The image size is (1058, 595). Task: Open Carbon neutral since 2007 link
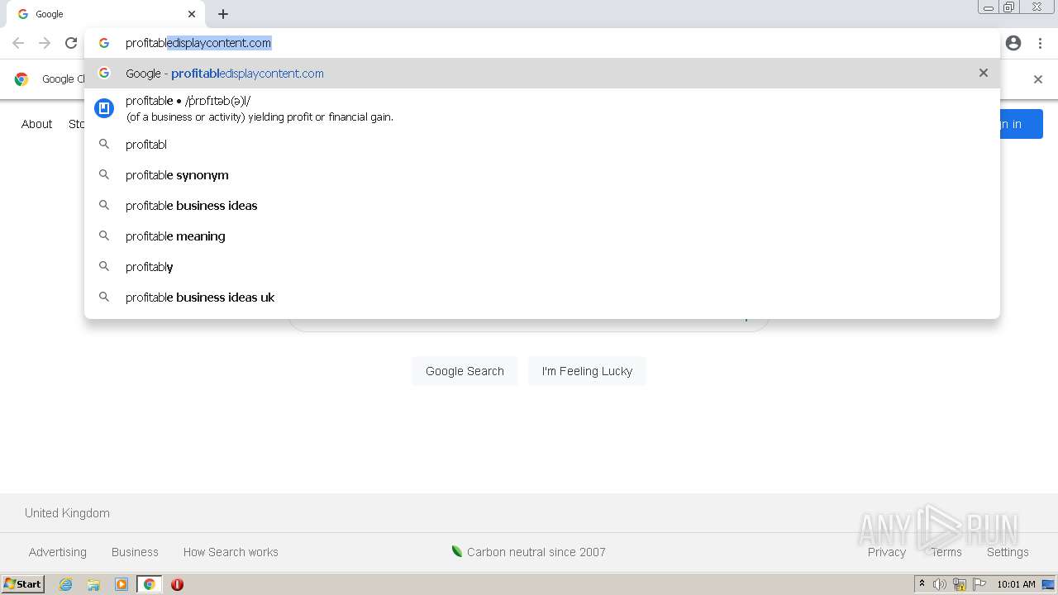coord(528,552)
